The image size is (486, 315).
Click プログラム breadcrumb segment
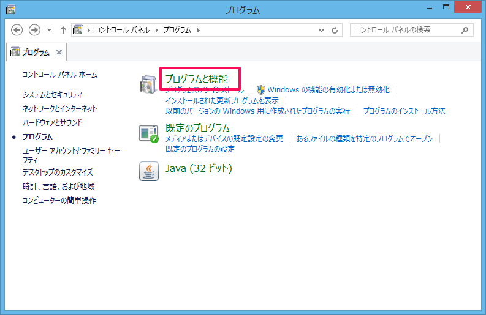[x=177, y=30]
